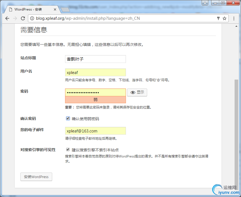The image size is (241, 197).
Task: Click the 用户名 field containing xpleaf
Action: coord(96,72)
